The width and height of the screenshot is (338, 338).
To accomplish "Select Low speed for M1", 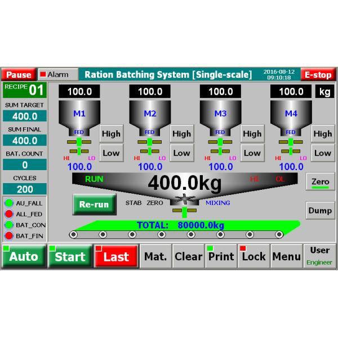I will coord(111,153).
